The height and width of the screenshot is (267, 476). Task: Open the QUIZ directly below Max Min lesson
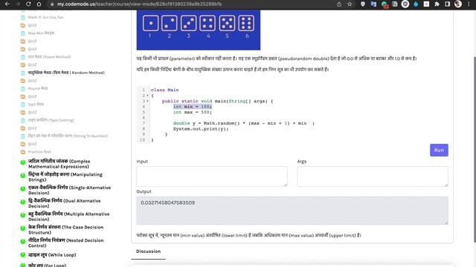[x=32, y=41]
